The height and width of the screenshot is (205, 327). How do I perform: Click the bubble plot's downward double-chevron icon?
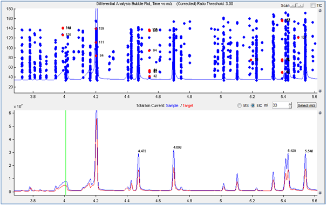320,91
